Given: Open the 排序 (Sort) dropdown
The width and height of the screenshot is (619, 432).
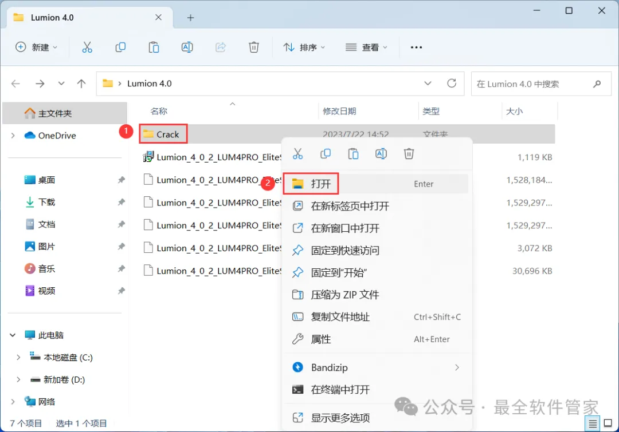Looking at the screenshot, I should 304,47.
